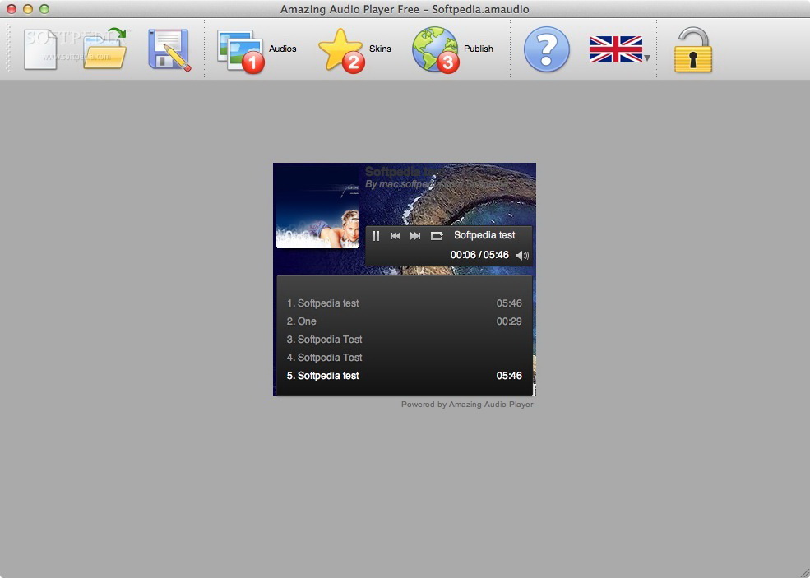The height and width of the screenshot is (578, 810).
Task: Create a new project with blank page icon
Action: 40,49
